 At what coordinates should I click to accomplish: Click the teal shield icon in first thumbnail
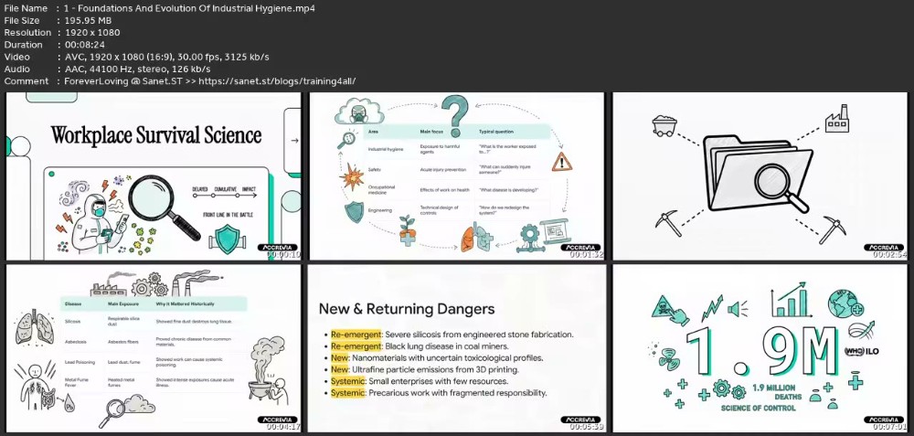coord(228,239)
